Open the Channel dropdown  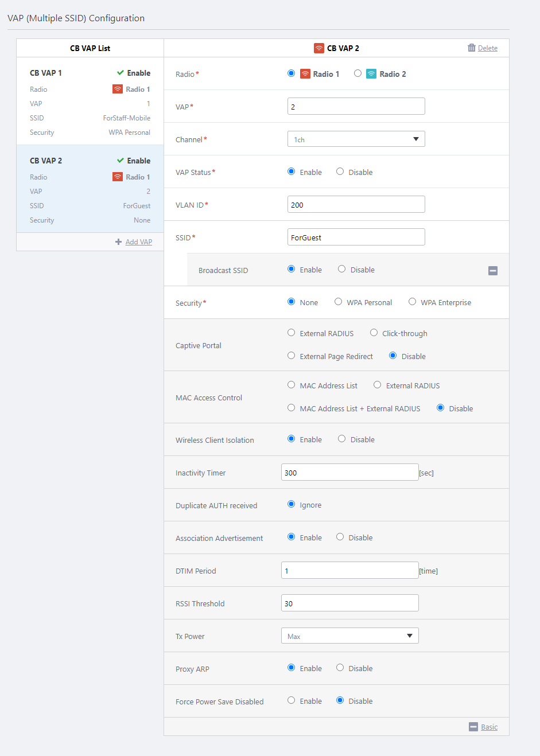tap(356, 139)
